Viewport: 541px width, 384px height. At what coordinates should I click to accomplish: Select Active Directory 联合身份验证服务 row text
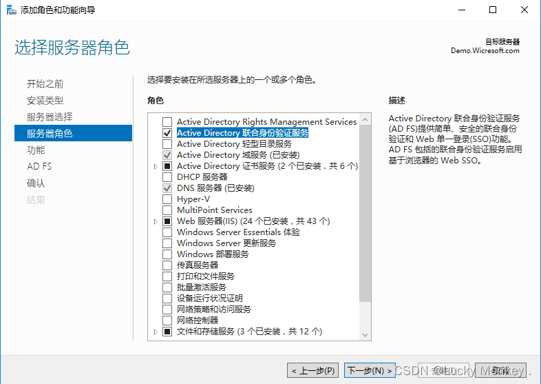pyautogui.click(x=242, y=133)
